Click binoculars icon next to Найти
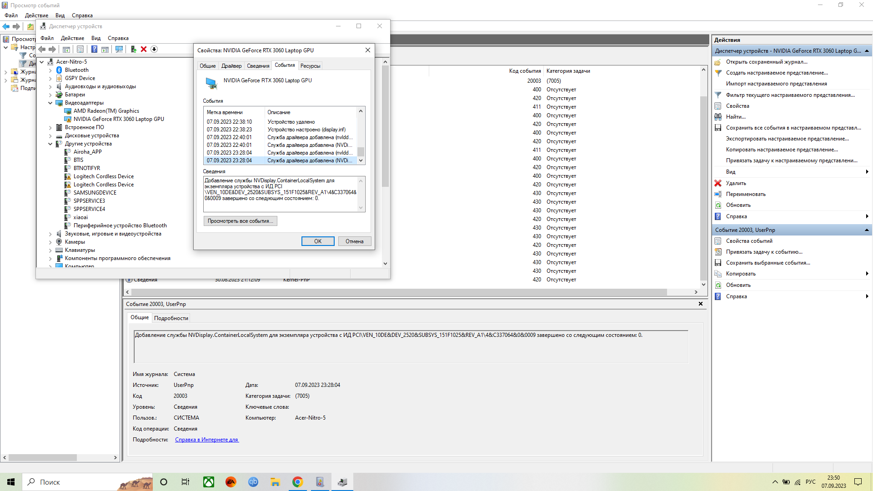Image resolution: width=873 pixels, height=491 pixels. (x=718, y=117)
